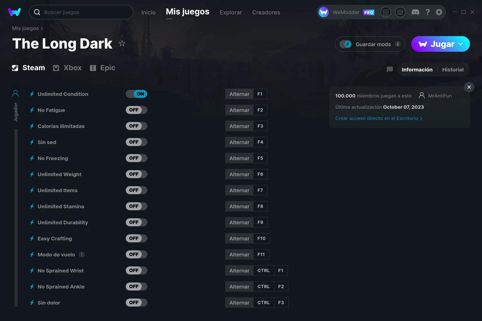Favorite The Long Dark with star icon
This screenshot has width=482, height=321.
coord(122,43)
